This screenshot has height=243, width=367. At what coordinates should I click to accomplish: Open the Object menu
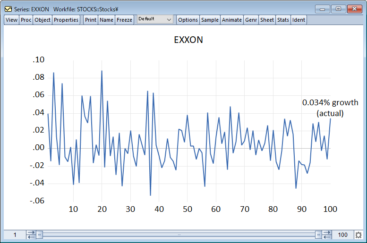click(x=43, y=20)
